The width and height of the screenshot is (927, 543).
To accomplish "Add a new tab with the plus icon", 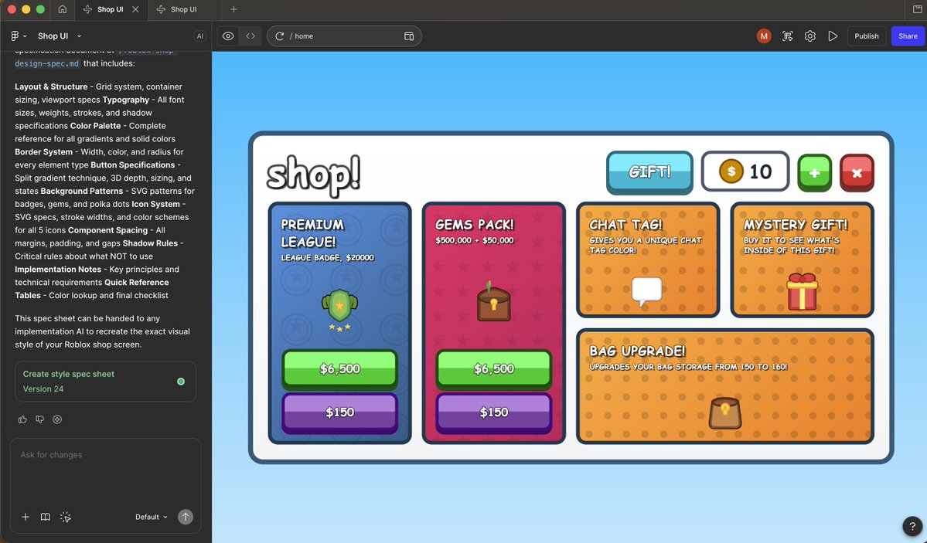I will pyautogui.click(x=233, y=9).
